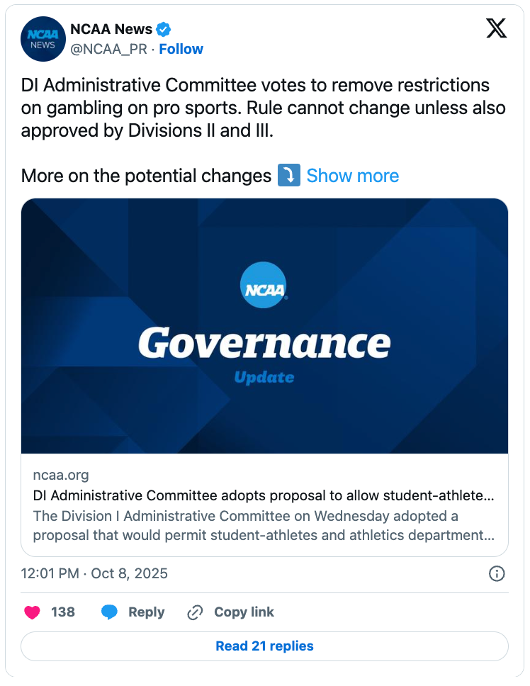The width and height of the screenshot is (530, 686).
Task: Expand the tweet with Show more
Action: [352, 176]
